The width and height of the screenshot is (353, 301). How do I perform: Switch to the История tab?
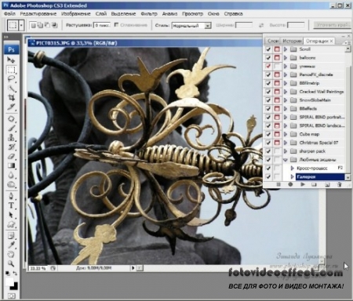coord(292,41)
